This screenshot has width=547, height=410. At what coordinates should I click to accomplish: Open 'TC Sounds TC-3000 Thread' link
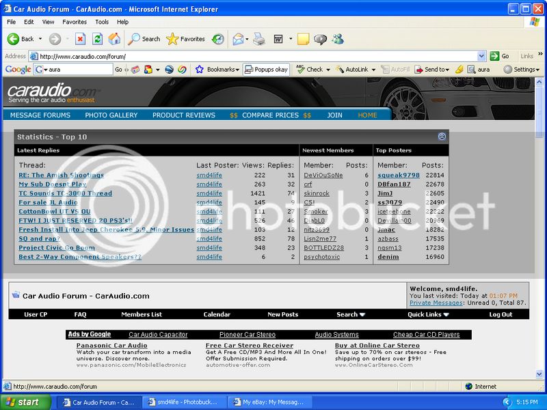[65, 193]
